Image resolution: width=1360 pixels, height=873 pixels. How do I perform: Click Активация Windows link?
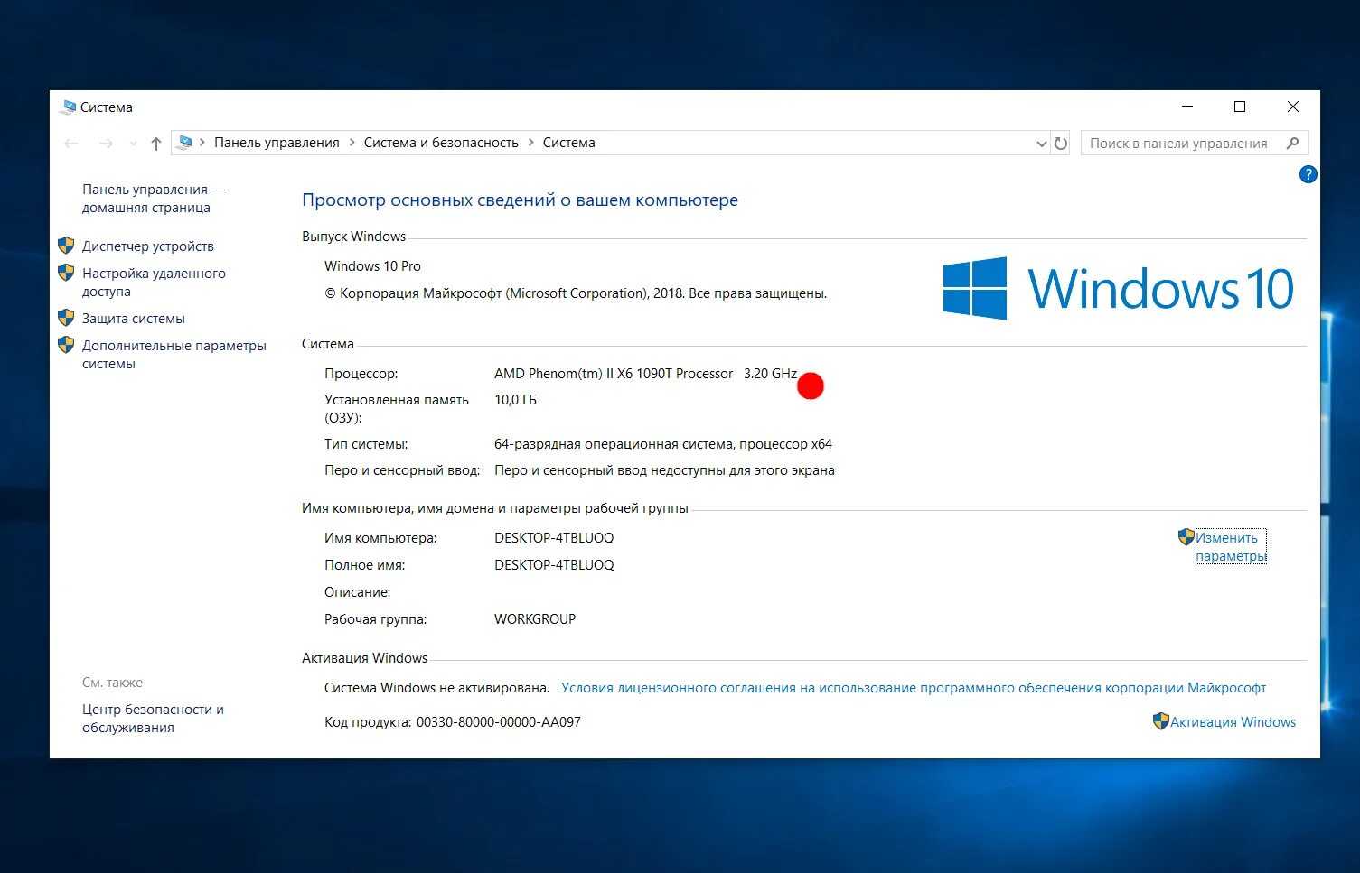pyautogui.click(x=1233, y=722)
